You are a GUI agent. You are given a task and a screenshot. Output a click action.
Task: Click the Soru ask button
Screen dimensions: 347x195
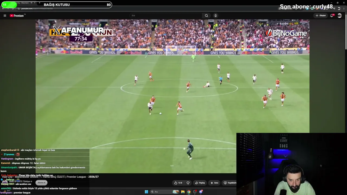(214, 183)
